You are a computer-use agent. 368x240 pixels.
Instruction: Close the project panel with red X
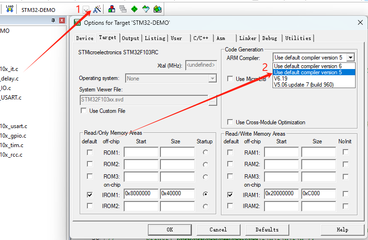(62, 20)
